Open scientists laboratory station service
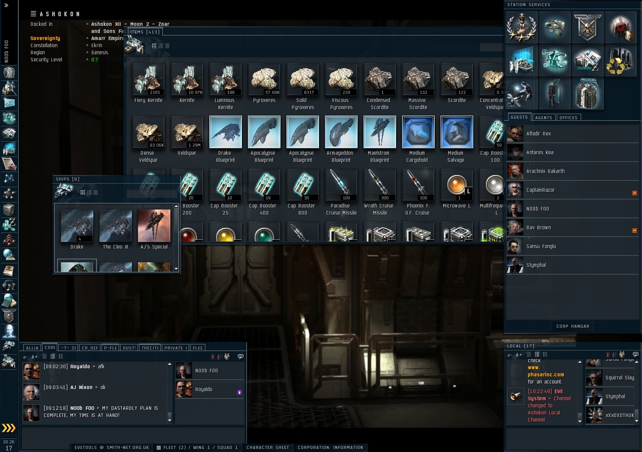 click(x=521, y=60)
